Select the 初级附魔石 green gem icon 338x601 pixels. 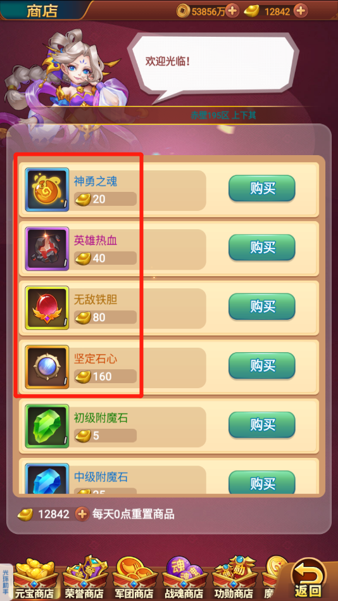47,426
